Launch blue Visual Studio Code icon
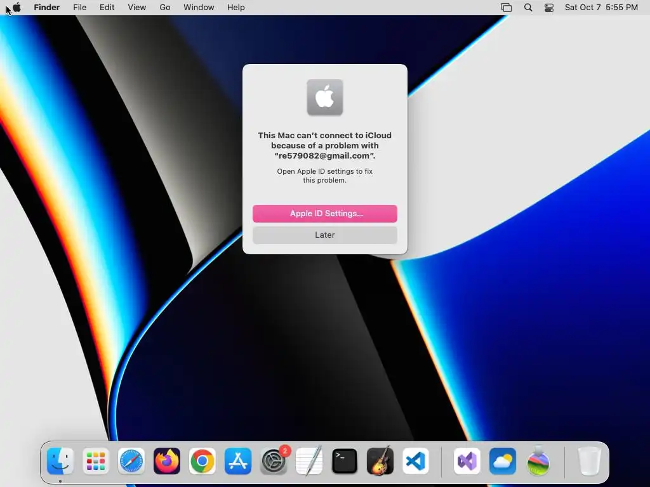This screenshot has width=650, height=487. (416, 461)
